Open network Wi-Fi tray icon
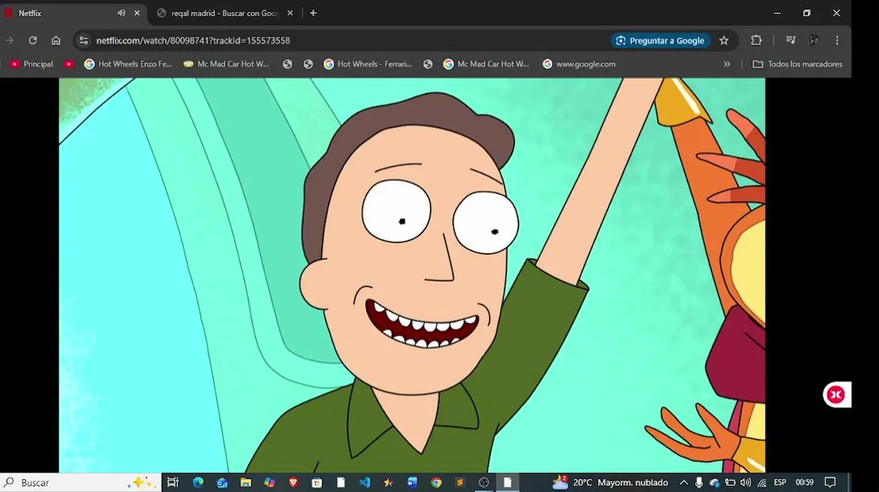This screenshot has height=492, width=879. (x=762, y=482)
